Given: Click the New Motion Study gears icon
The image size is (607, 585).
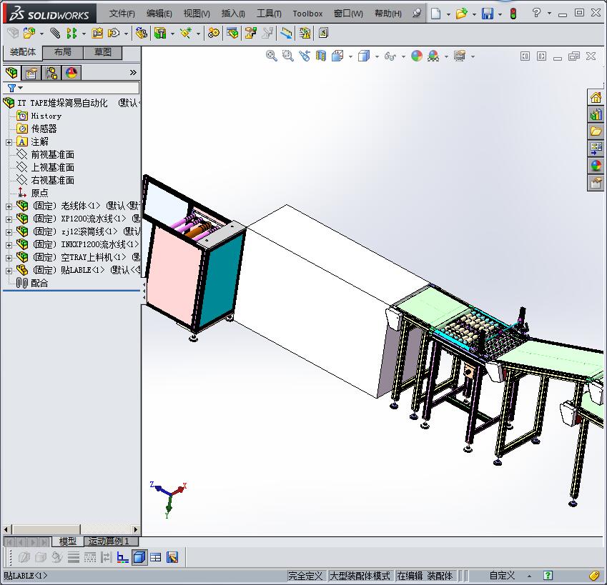Looking at the screenshot, I should [213, 34].
